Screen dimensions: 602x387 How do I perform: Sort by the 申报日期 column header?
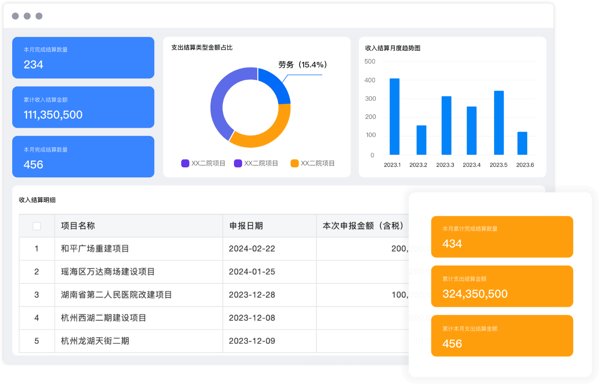[x=246, y=226]
